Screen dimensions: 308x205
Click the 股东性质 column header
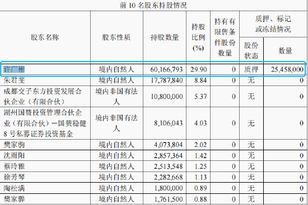point(116,37)
